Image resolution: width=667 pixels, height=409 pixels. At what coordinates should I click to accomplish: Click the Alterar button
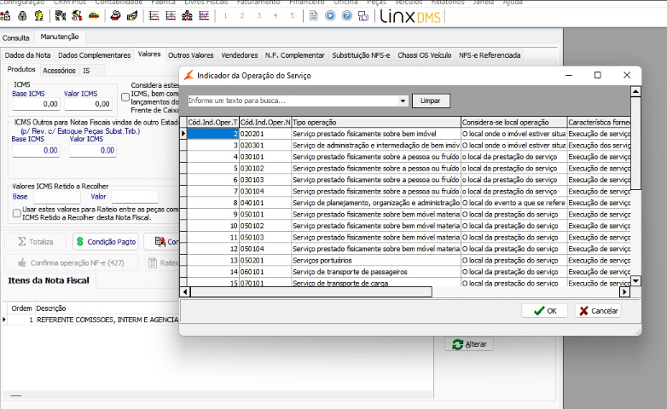pos(469,344)
